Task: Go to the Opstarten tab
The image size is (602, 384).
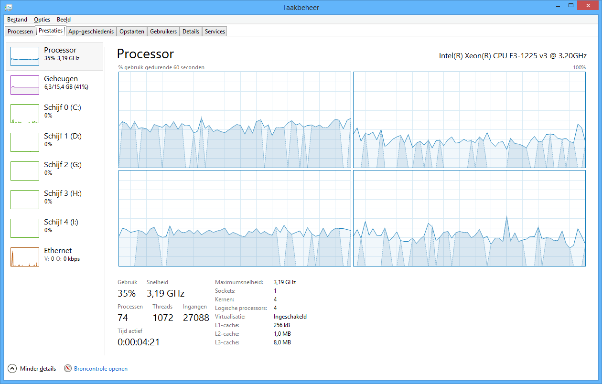Action: [x=132, y=32]
